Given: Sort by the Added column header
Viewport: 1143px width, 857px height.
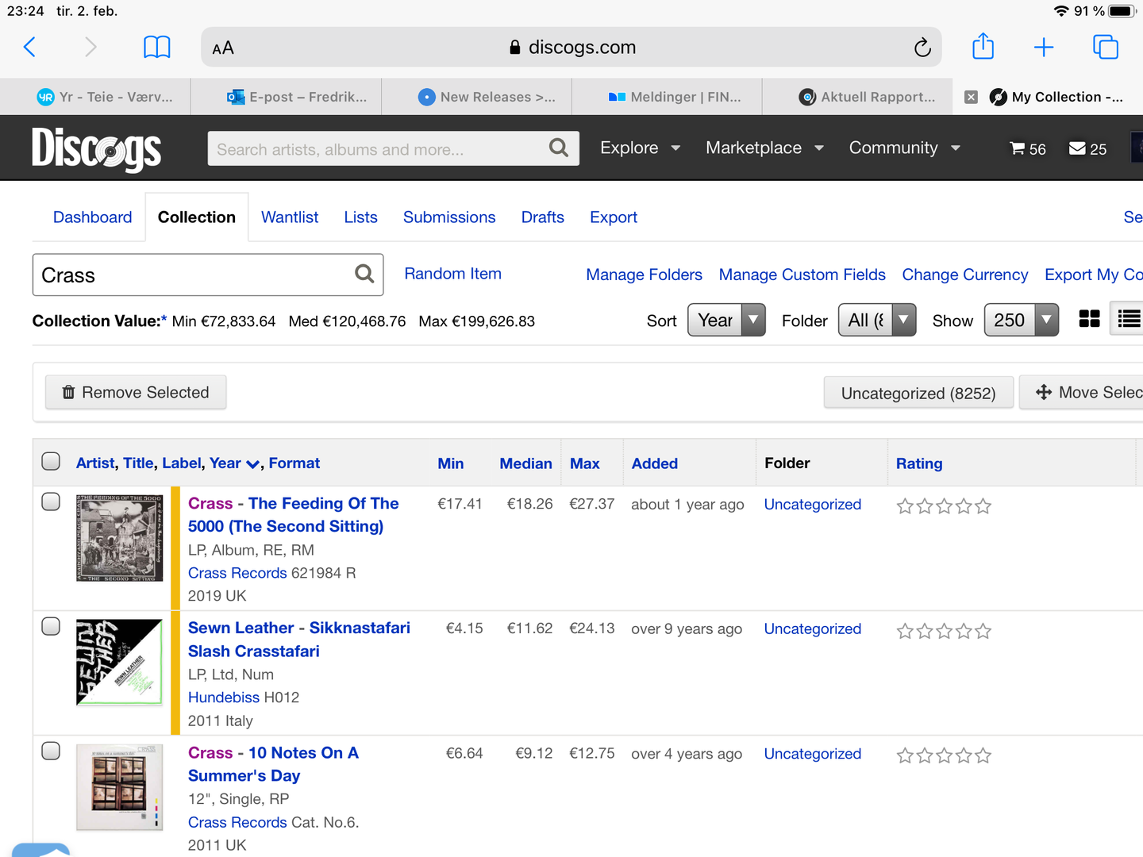Looking at the screenshot, I should click(x=655, y=463).
